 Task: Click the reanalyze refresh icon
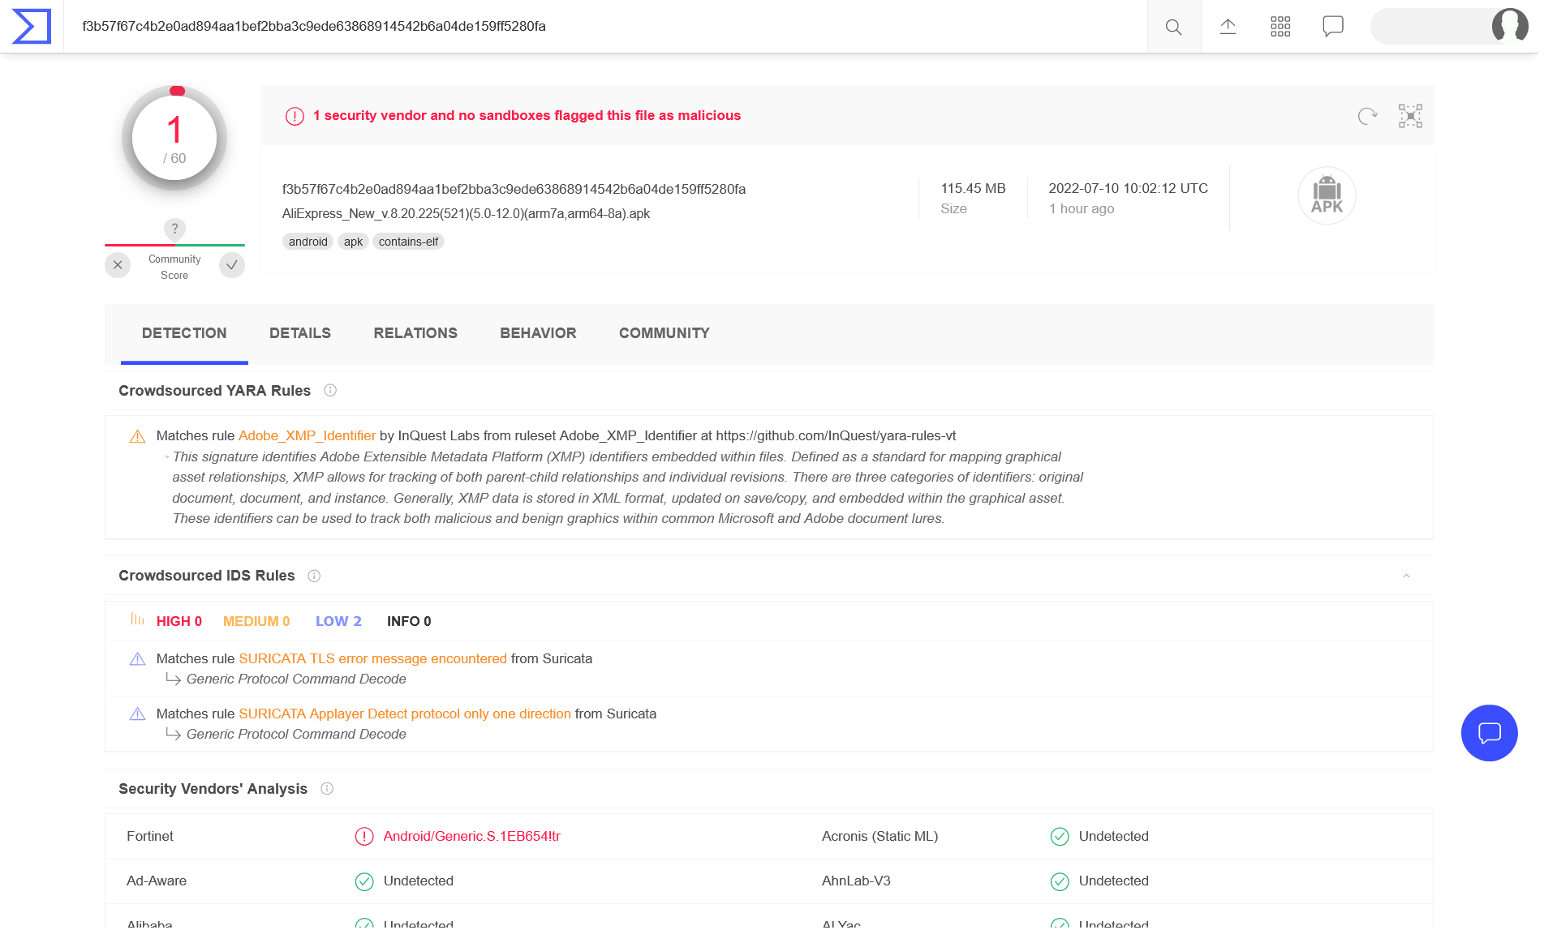(1367, 116)
